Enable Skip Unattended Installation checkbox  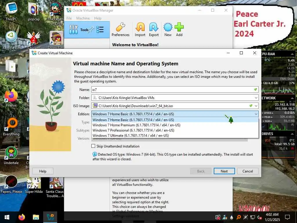point(93,146)
